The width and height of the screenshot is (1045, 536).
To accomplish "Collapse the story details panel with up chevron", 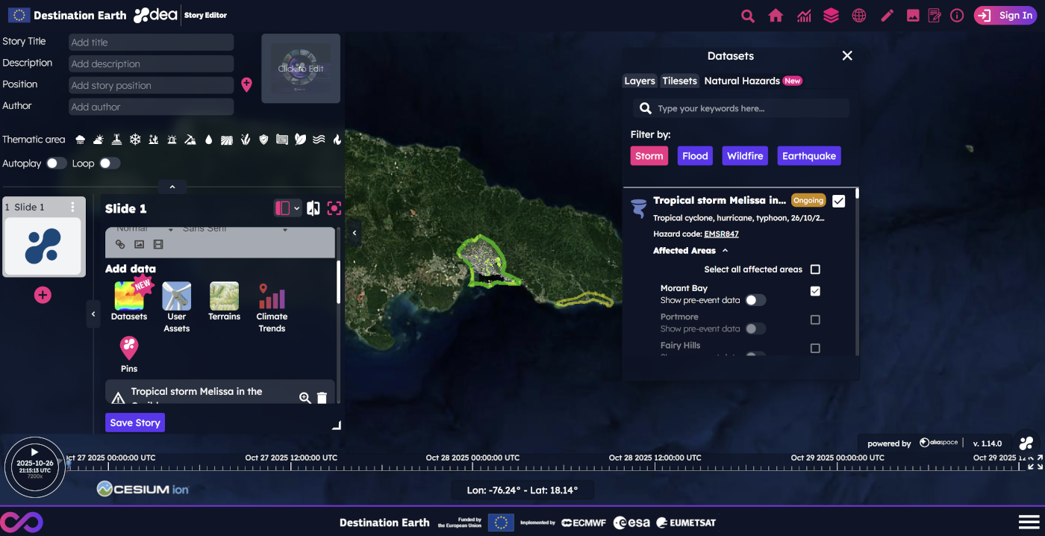I will (x=172, y=187).
